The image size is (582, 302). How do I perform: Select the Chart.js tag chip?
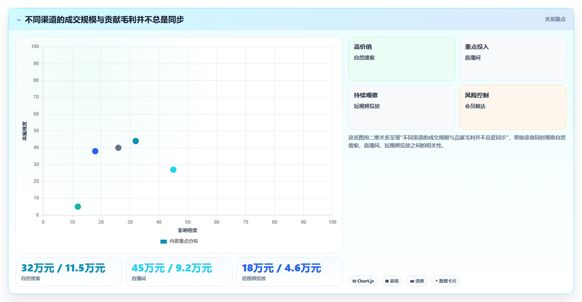[x=363, y=281]
